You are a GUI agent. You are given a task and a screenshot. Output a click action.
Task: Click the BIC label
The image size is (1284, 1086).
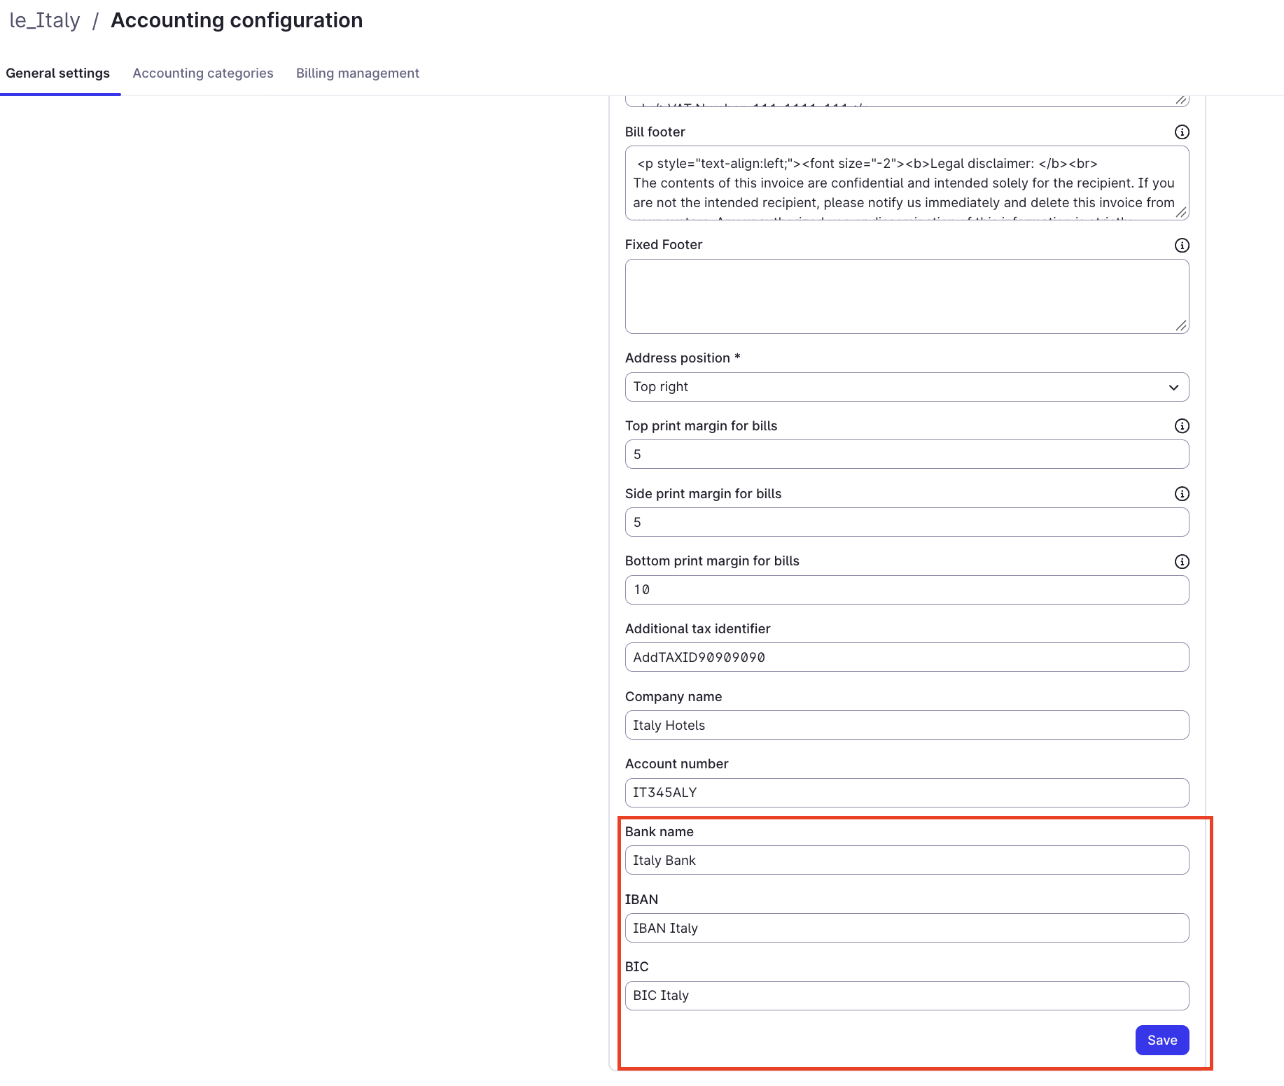[637, 967]
